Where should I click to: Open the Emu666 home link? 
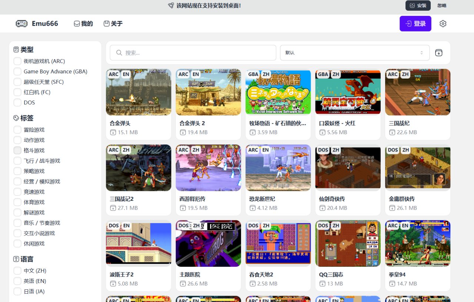click(37, 24)
